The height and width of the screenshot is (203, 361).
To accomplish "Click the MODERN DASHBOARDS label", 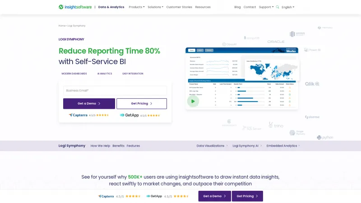I will pos(74,74).
